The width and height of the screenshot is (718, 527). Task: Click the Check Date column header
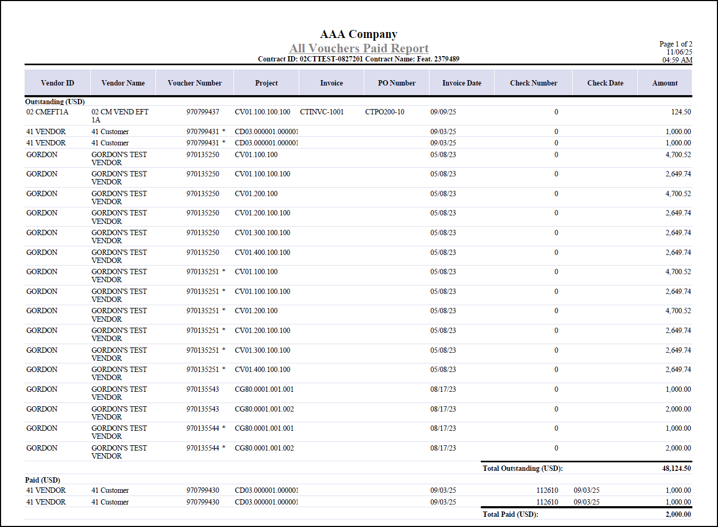(605, 83)
